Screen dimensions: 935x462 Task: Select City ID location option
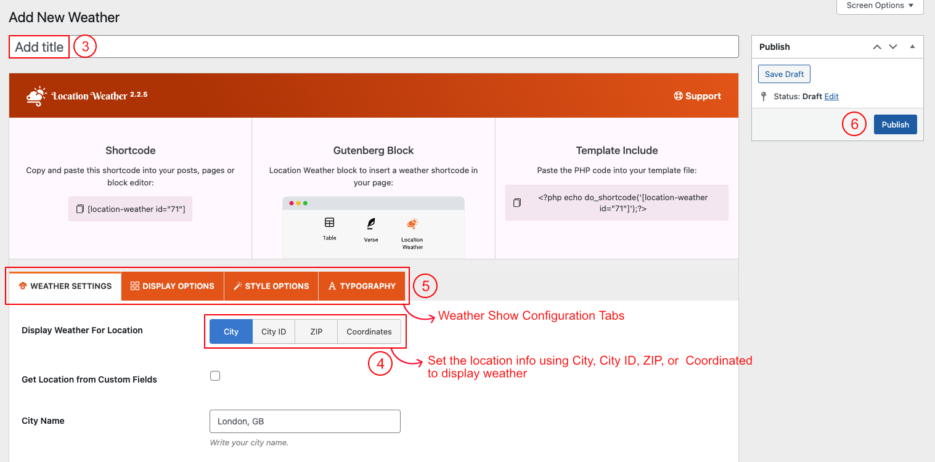click(274, 331)
